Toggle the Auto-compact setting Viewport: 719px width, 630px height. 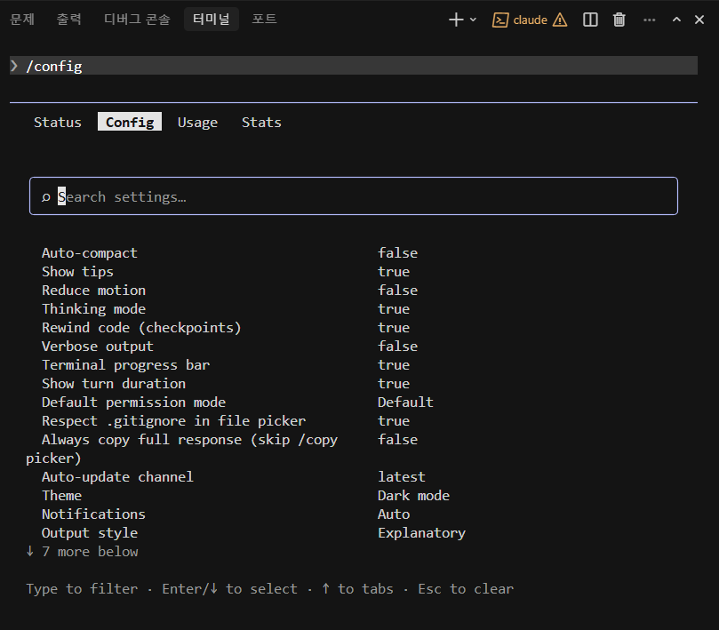point(90,253)
